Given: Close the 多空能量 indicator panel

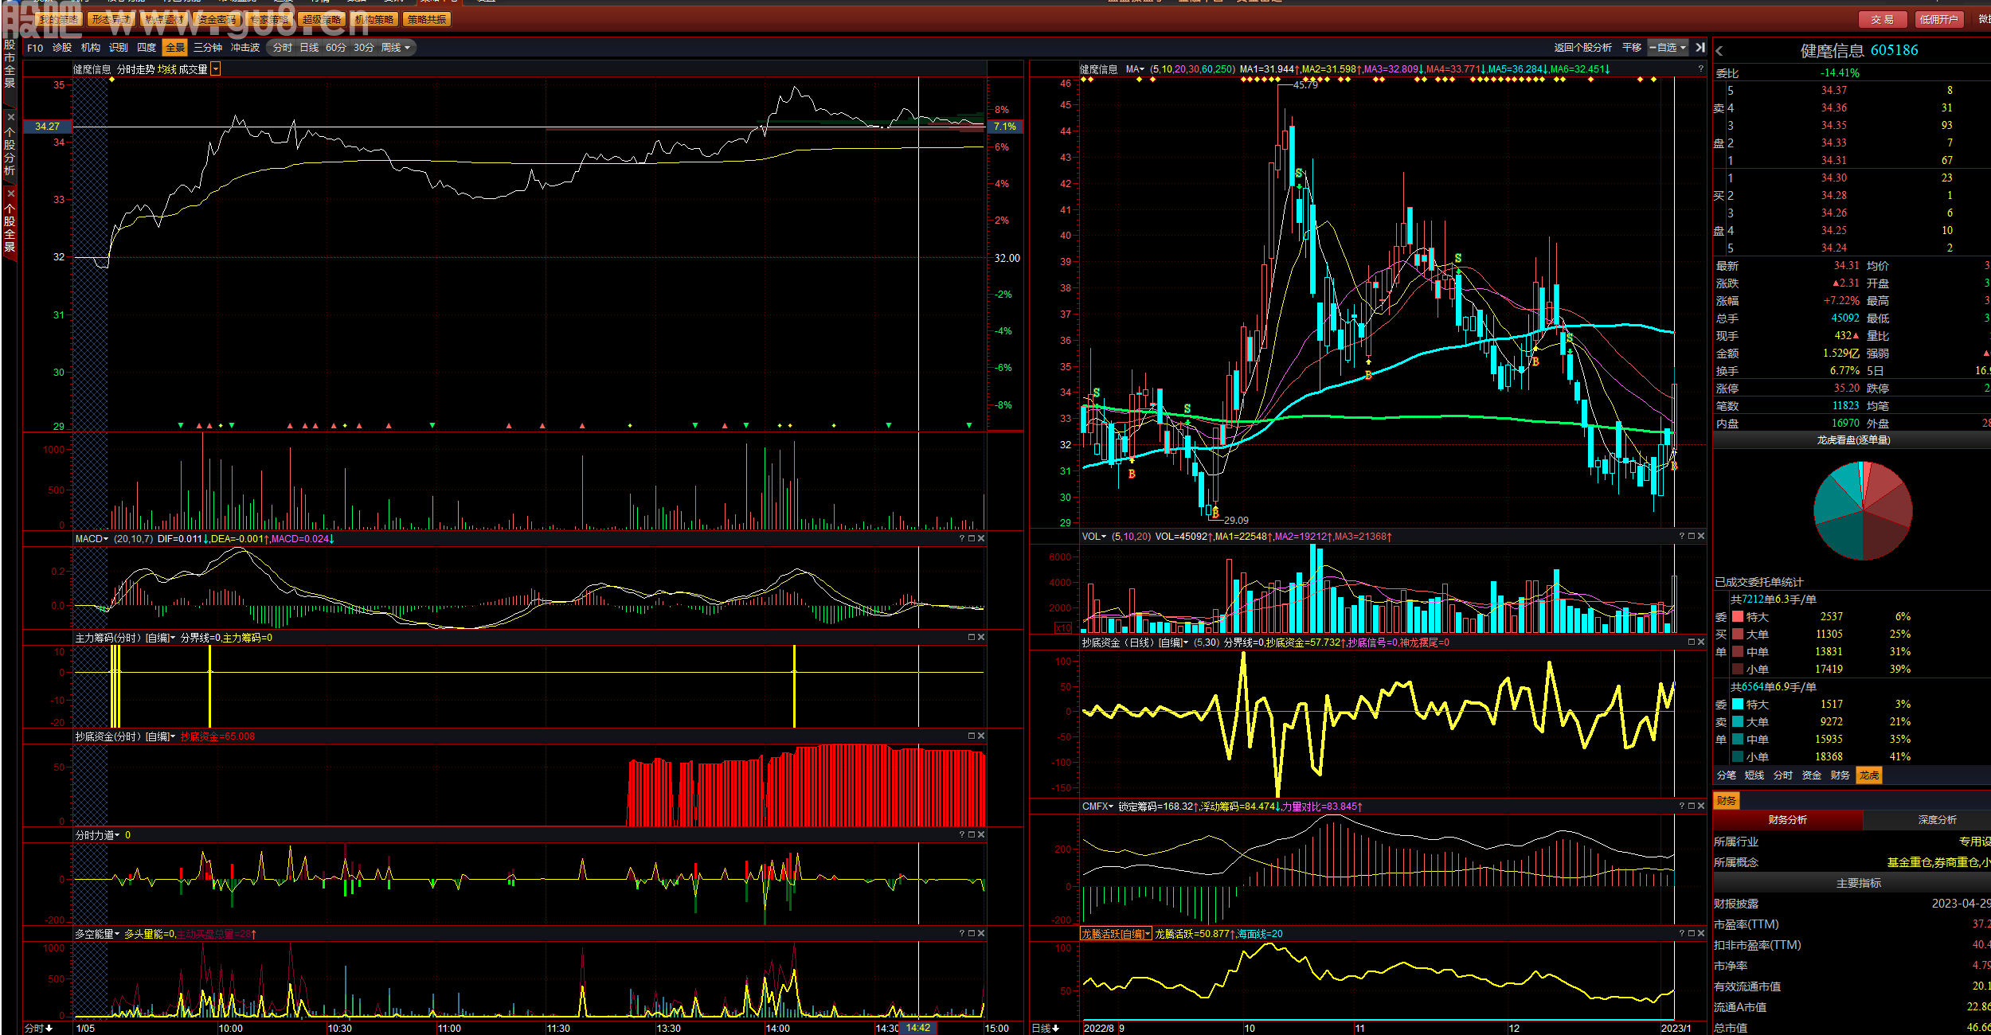Looking at the screenshot, I should [981, 934].
